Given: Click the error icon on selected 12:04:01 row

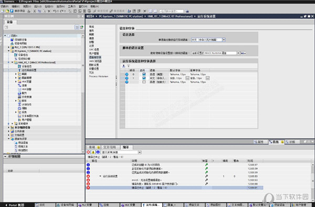Looking at the screenshot, I should coord(88,188).
